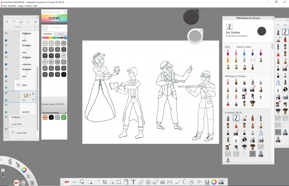This screenshot has width=289, height=186.
Task: Select the French curve tool
Action: [155, 182]
